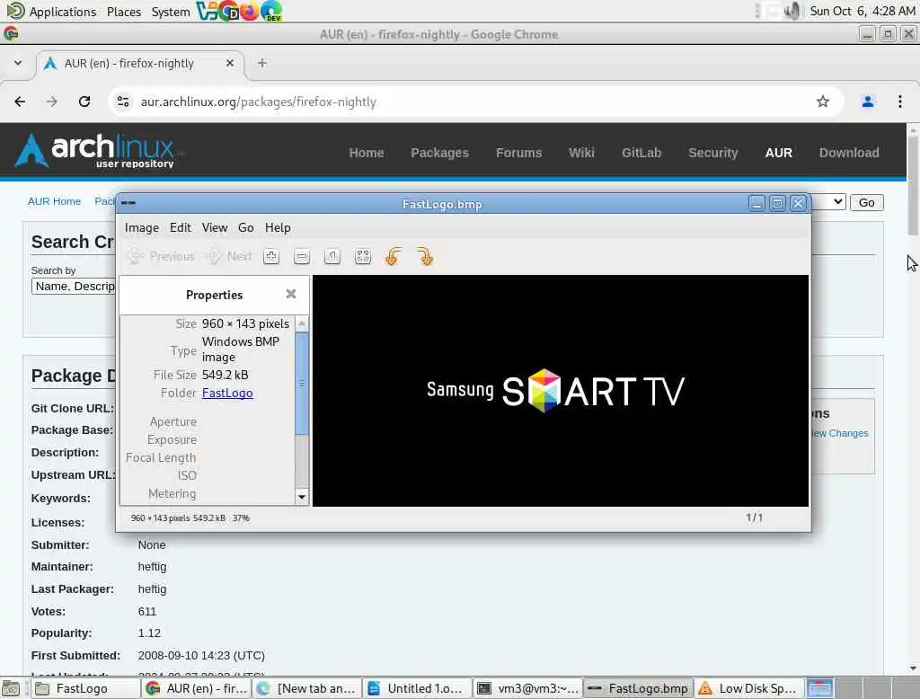Switch to Low Disk Space taskbar item
This screenshot has height=699, width=920.
point(749,688)
